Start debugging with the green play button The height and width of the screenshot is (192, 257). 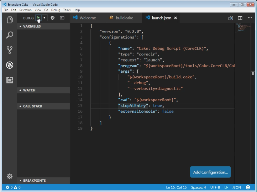click(x=38, y=18)
